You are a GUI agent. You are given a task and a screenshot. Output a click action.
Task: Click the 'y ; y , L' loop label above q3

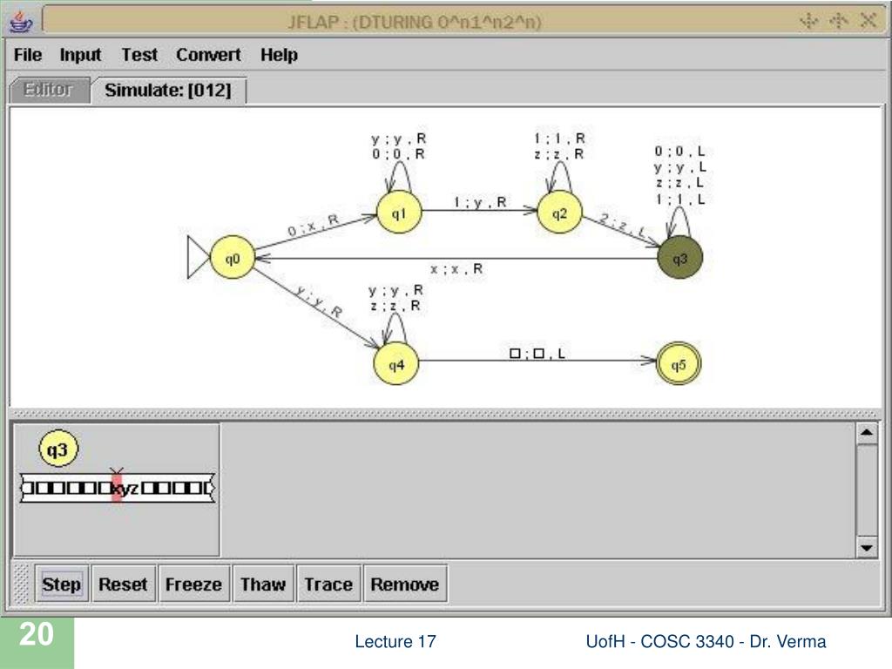[x=679, y=167]
